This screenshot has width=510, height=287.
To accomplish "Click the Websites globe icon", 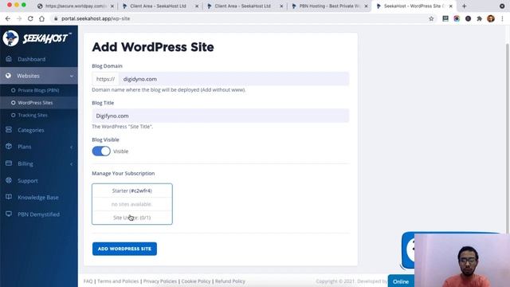I will point(9,76).
